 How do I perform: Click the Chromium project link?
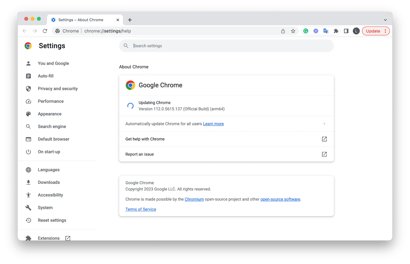194,199
